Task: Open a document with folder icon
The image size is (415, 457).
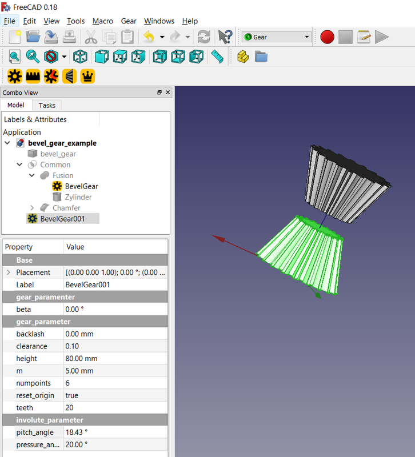Action: [x=33, y=37]
